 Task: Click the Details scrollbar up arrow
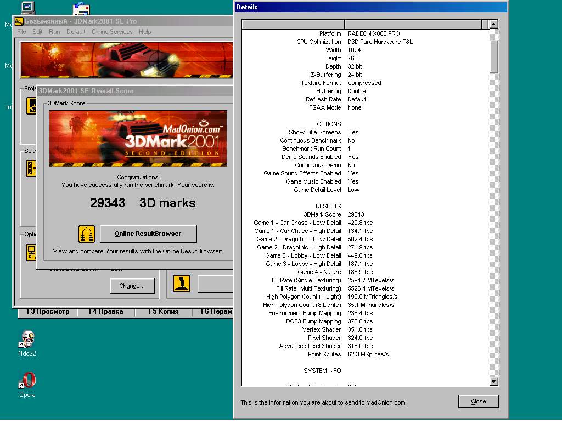(493, 25)
